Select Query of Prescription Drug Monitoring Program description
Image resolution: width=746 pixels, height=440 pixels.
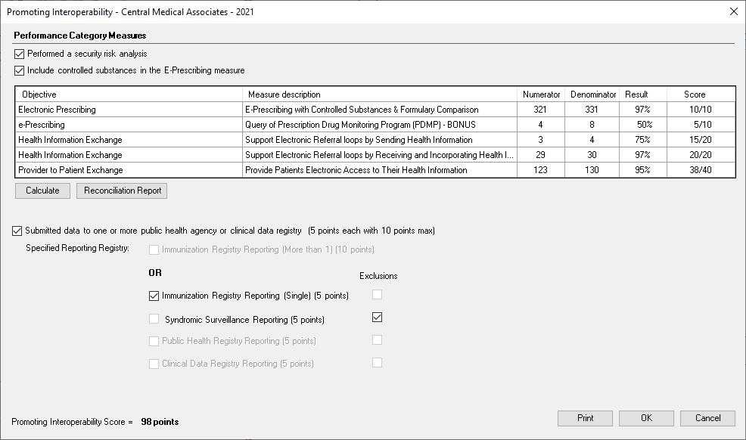(x=380, y=125)
